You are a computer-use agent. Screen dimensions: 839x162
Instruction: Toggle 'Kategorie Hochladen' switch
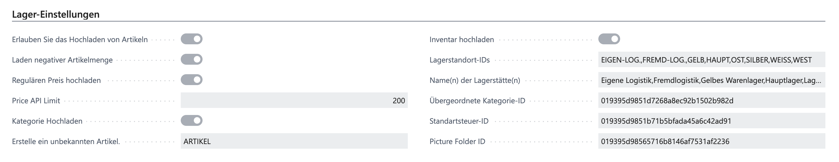(192, 121)
